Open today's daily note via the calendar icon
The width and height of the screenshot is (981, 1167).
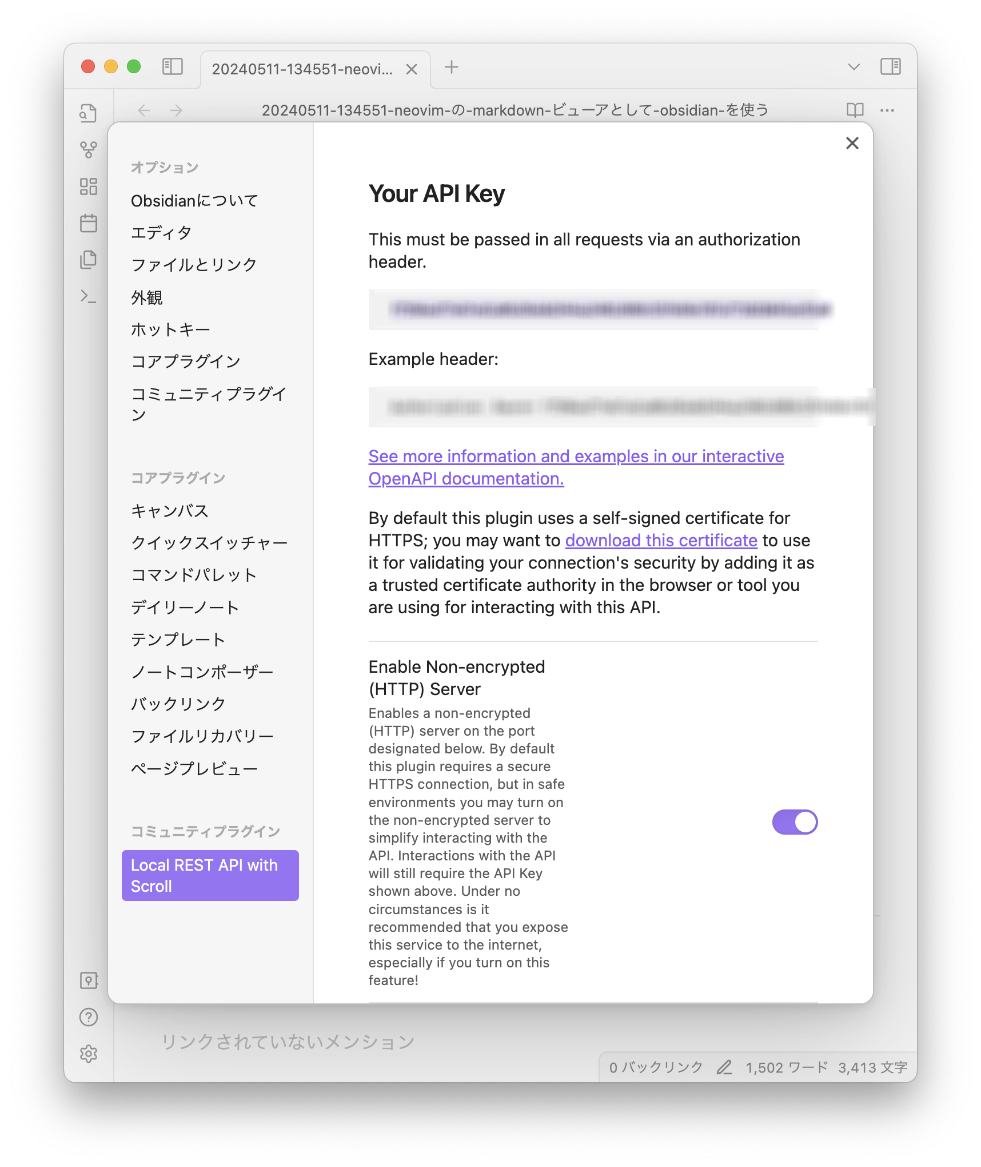point(89,224)
